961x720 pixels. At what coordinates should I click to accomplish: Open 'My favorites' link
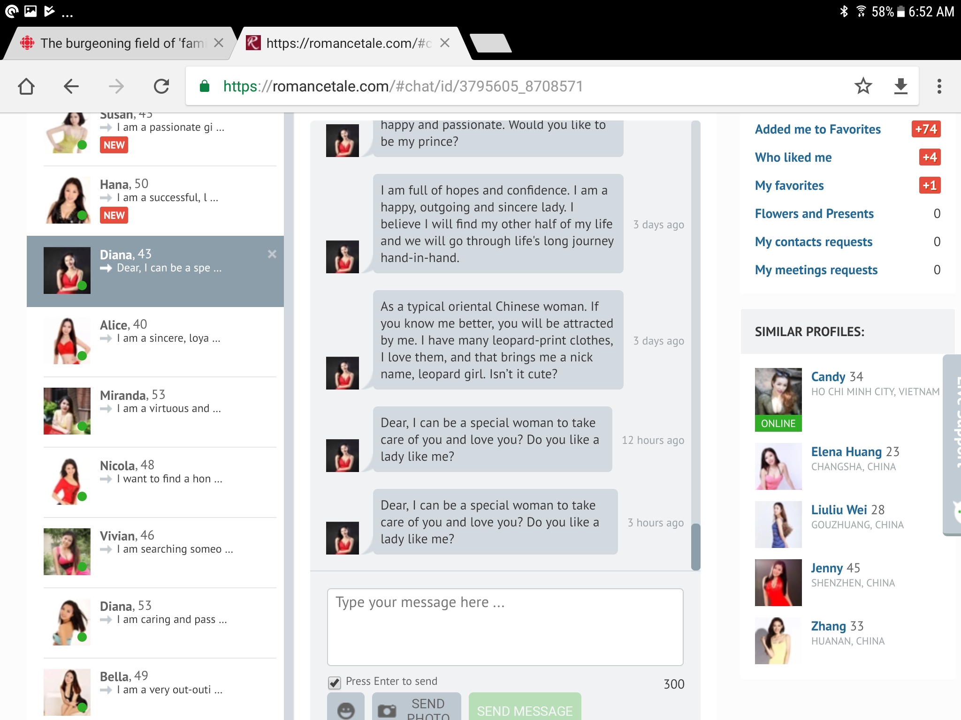(x=789, y=186)
